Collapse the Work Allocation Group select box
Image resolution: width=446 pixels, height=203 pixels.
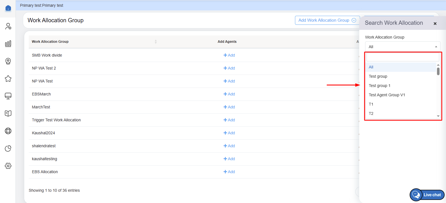coord(403,47)
